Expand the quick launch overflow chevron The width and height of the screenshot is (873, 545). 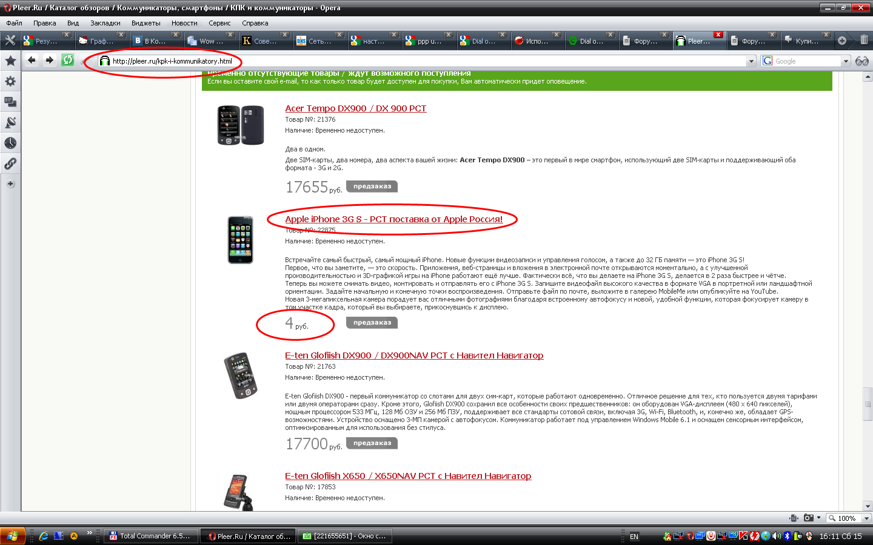pos(90,533)
